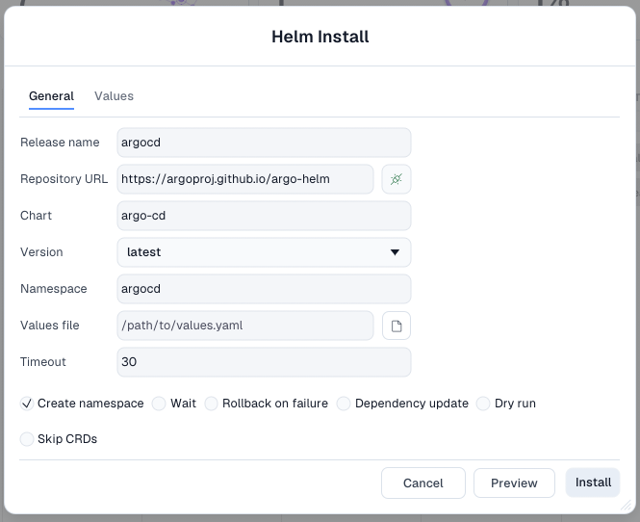The width and height of the screenshot is (640, 522).
Task: Preview the Helm install
Action: [514, 483]
